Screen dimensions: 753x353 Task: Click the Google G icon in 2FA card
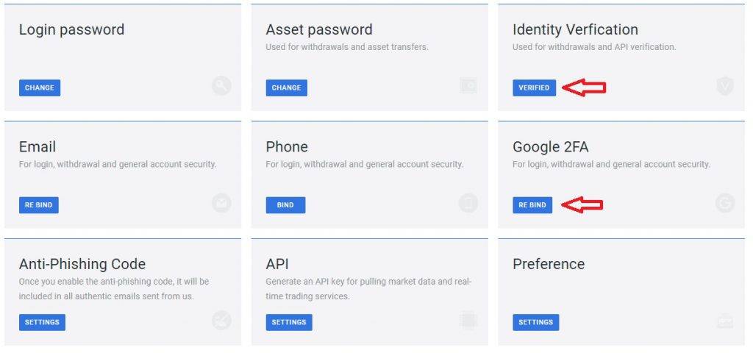725,203
